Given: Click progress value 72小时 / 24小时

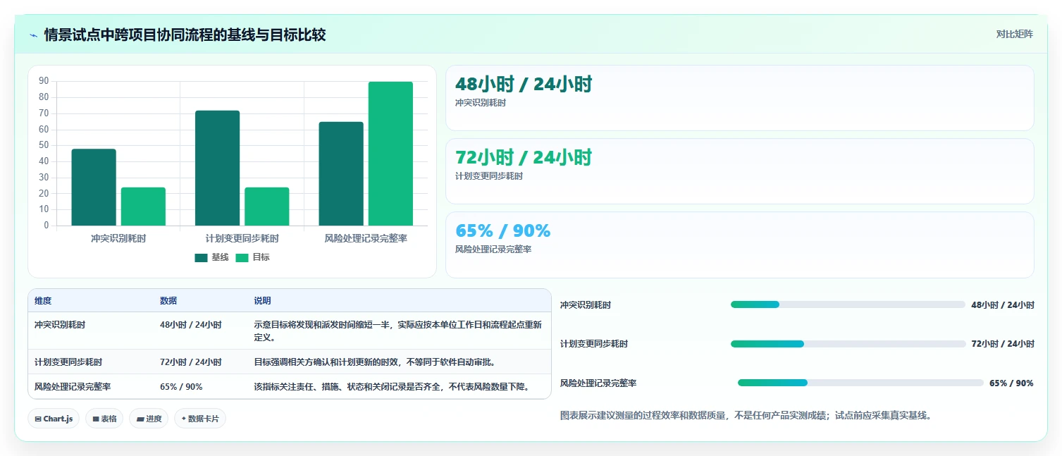Looking at the screenshot, I should point(1003,344).
